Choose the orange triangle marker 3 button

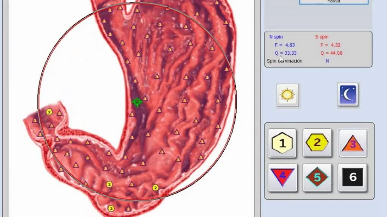click(x=353, y=143)
